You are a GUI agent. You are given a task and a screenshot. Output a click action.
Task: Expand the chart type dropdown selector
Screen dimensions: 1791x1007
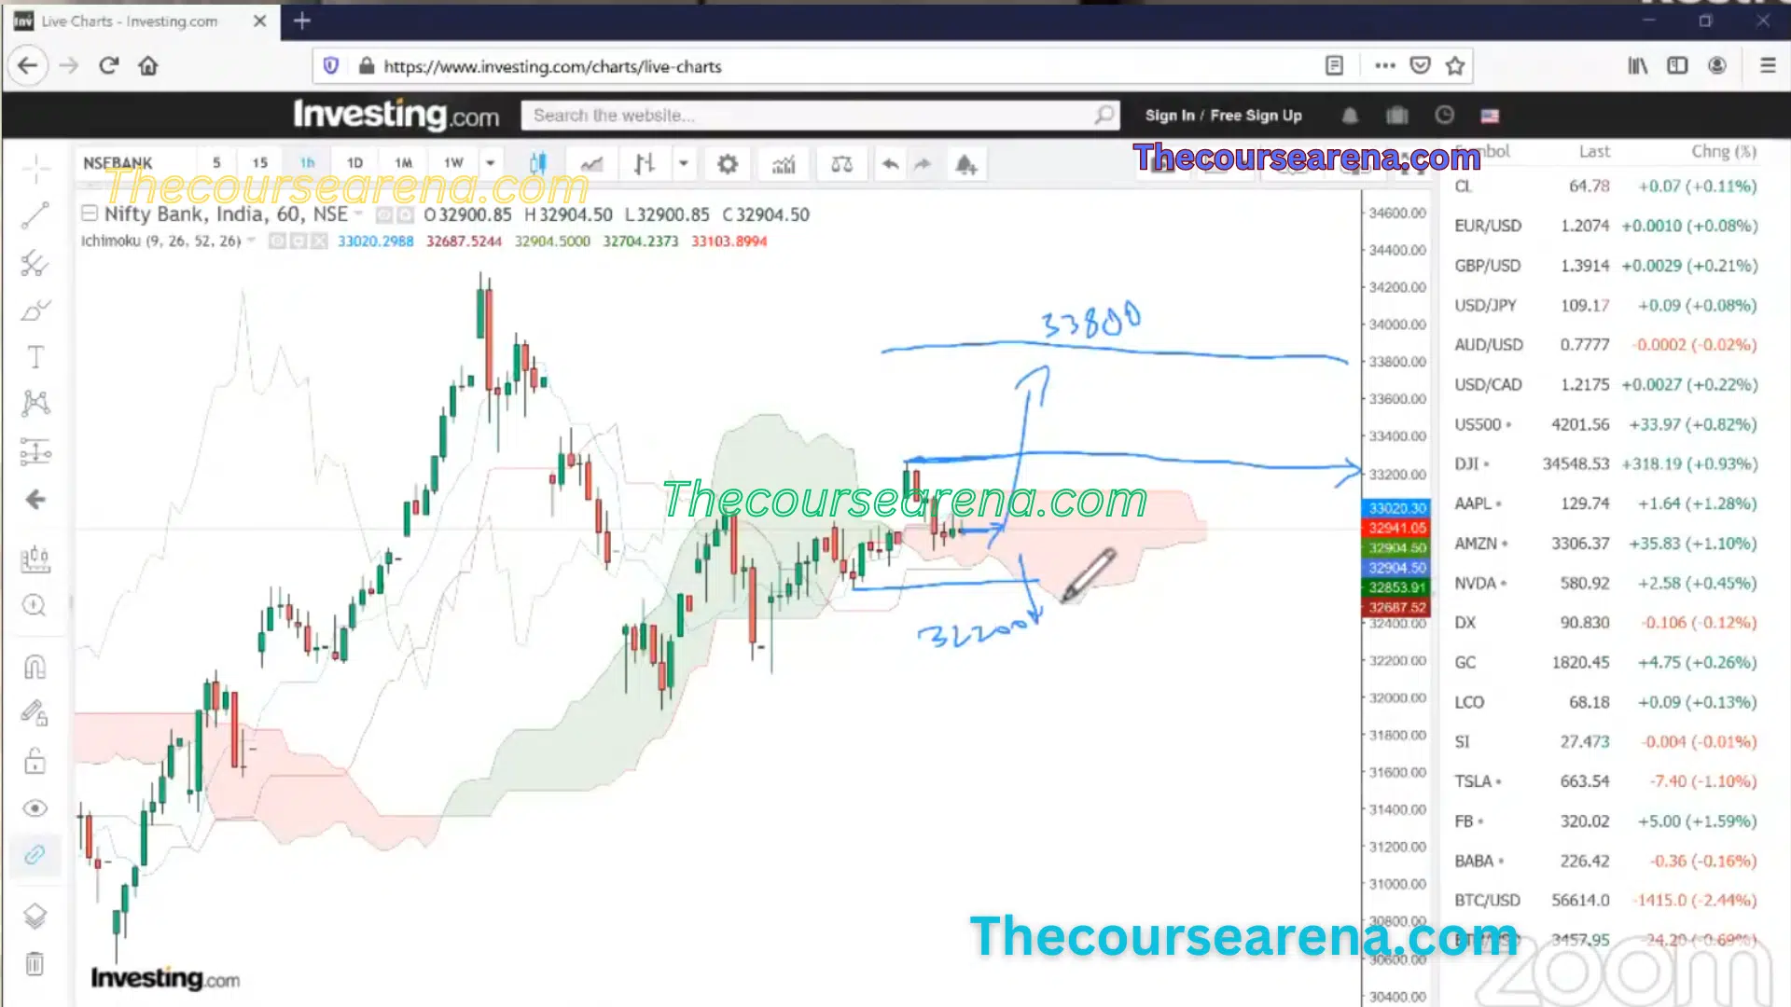click(x=684, y=162)
